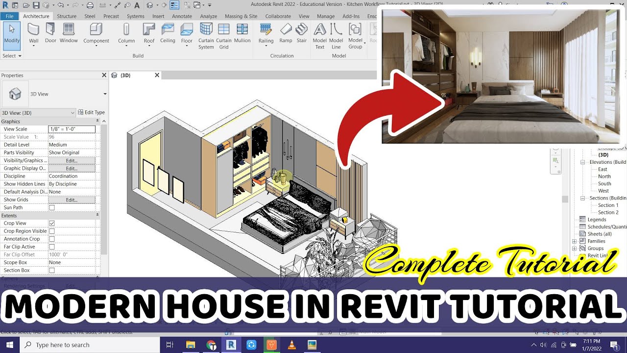The height and width of the screenshot is (353, 627).
Task: Expand the Families node in Project Browser
Action: pos(575,241)
